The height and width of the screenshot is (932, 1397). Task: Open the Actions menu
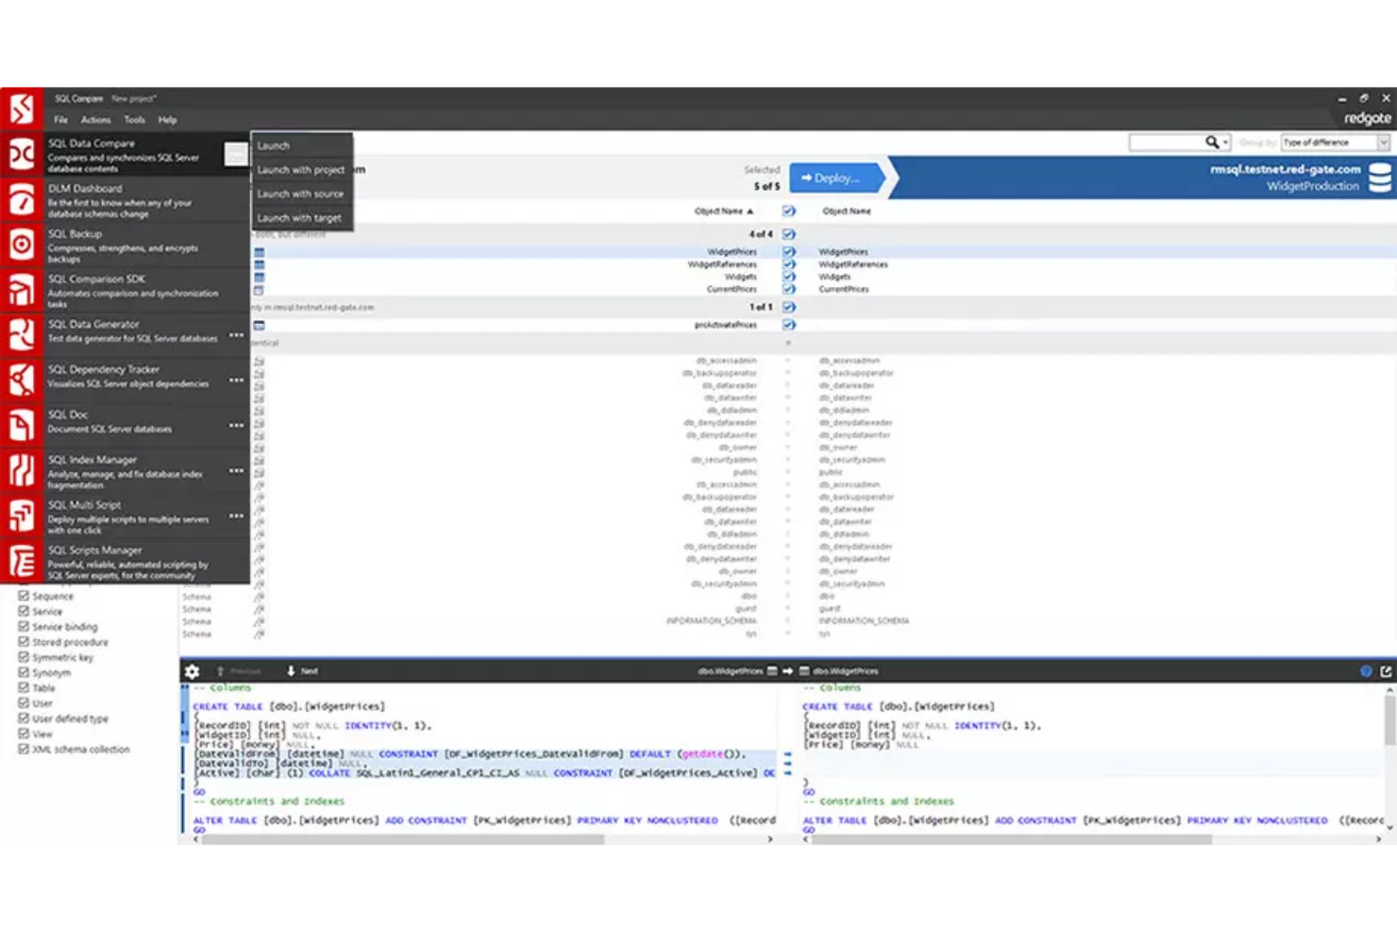coord(95,119)
